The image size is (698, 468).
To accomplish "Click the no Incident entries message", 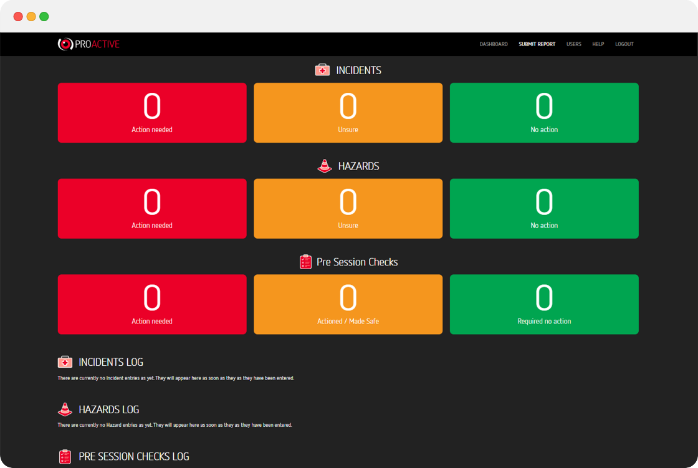I will tap(176, 378).
